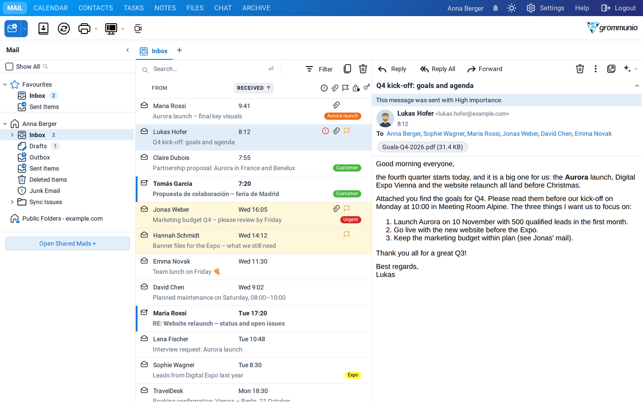Viewport: 643px width, 402px height.
Task: Click Open Shared Mails button
Action: tap(67, 243)
